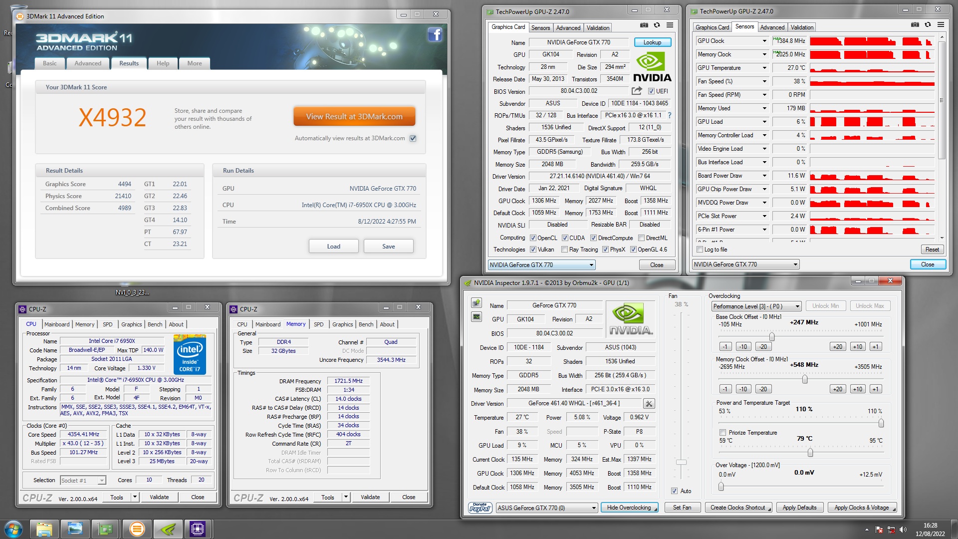Switch to Mainboard tab in CPU-Z CPU window
The width and height of the screenshot is (958, 539).
(x=57, y=324)
